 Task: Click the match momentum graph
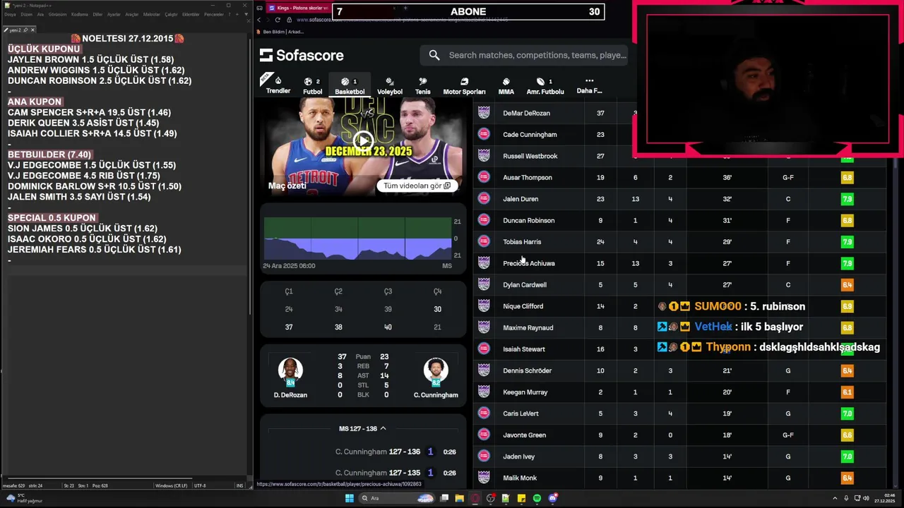pyautogui.click(x=357, y=238)
